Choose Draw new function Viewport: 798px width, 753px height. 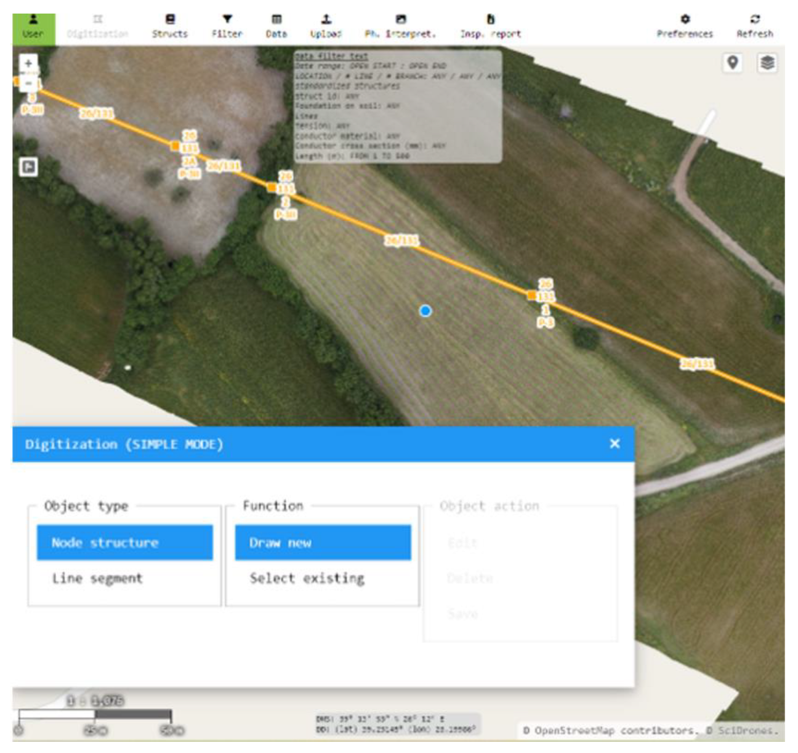(323, 543)
